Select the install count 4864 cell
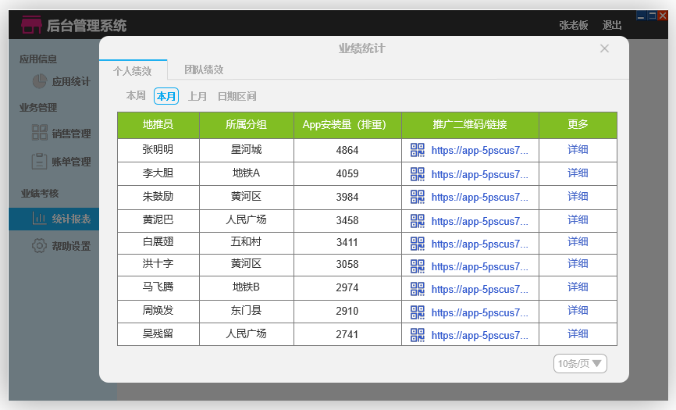Viewport: 676px width, 410px height. coord(347,150)
